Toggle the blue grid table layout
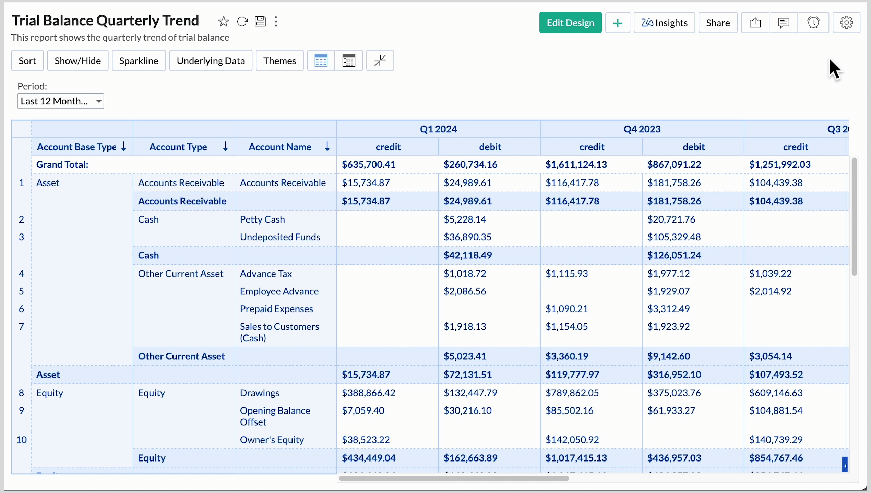The width and height of the screenshot is (871, 493). point(321,61)
